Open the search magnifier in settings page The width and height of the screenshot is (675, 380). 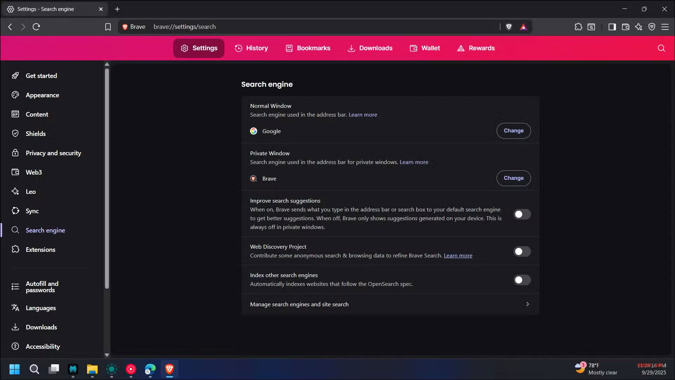click(x=661, y=48)
